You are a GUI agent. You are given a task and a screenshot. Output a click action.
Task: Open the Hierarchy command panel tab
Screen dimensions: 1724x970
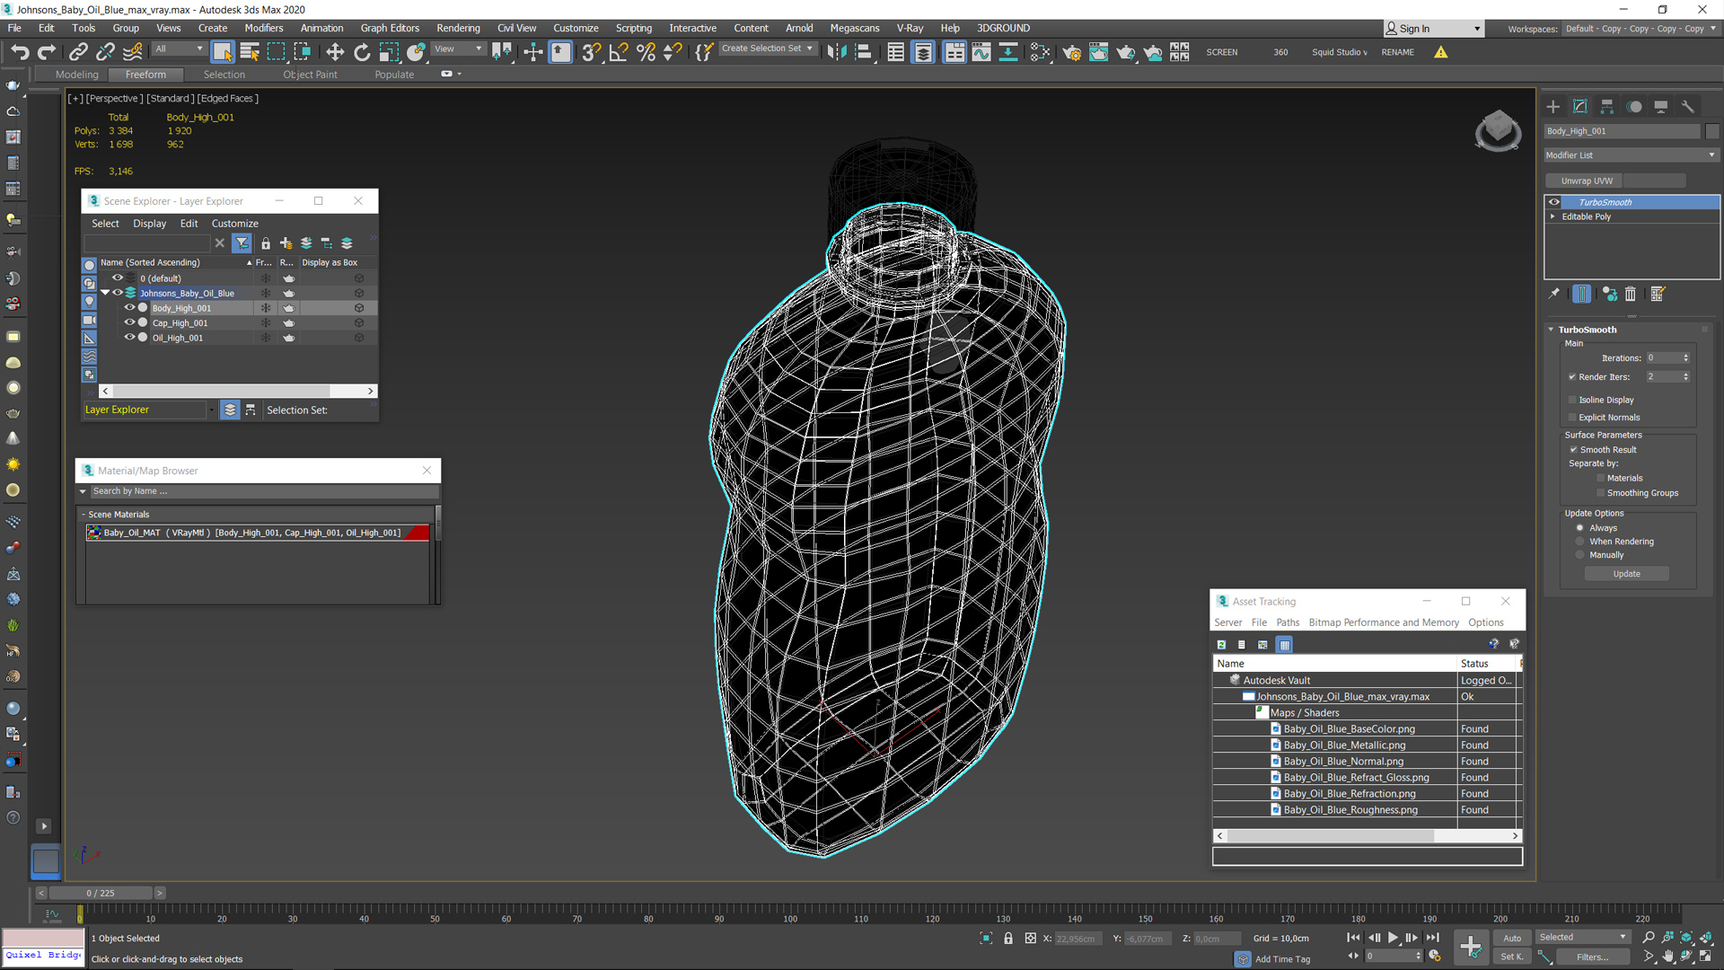[1607, 106]
